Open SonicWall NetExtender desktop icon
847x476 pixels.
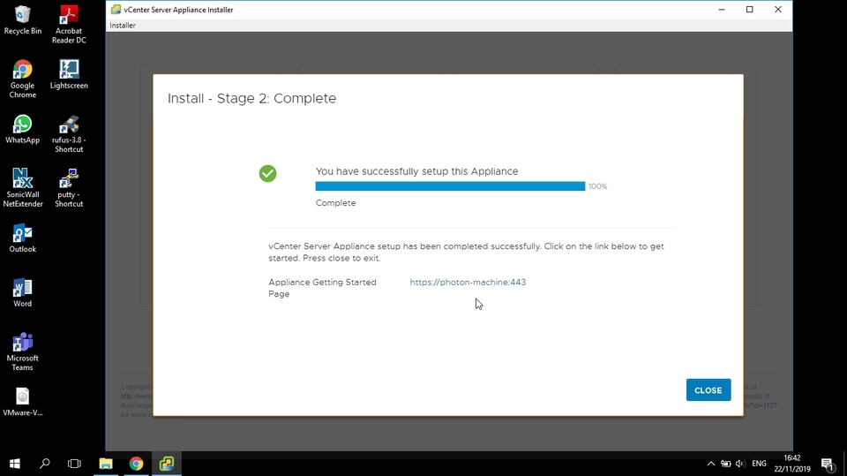click(x=23, y=188)
